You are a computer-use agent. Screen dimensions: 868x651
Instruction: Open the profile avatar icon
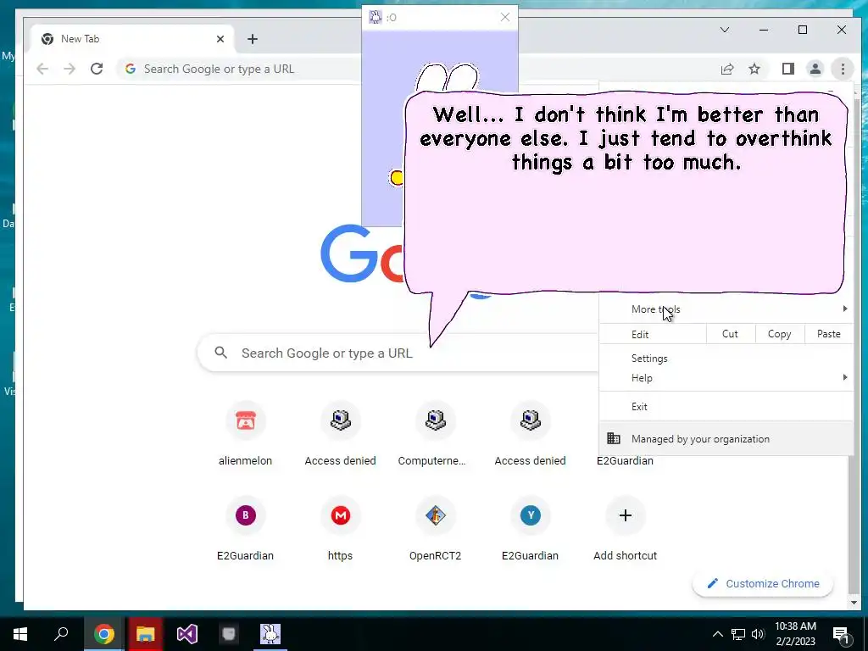point(815,69)
